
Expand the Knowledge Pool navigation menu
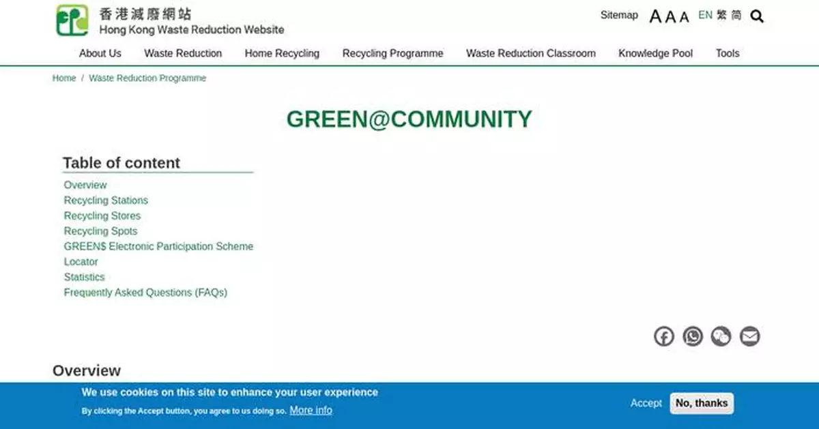click(655, 53)
